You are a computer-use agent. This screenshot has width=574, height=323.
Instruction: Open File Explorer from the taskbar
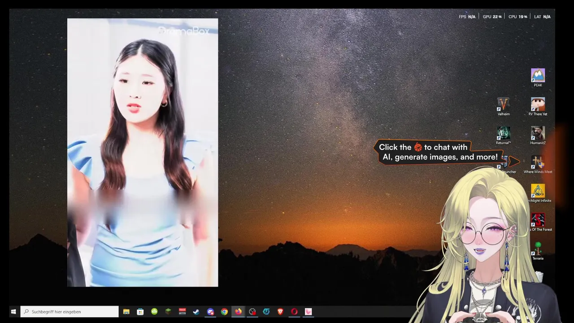pos(126,311)
